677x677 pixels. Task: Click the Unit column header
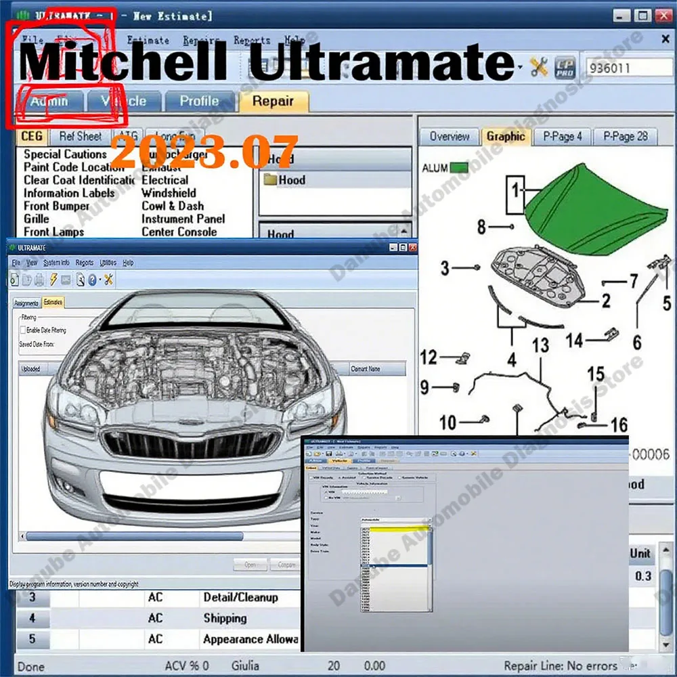pos(640,554)
